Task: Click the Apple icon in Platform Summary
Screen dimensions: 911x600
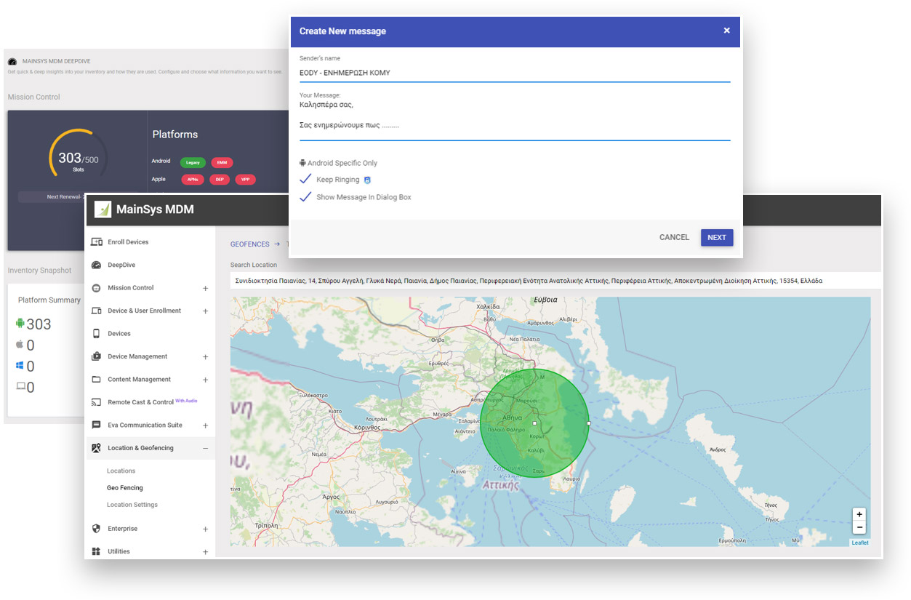Action: (20, 345)
